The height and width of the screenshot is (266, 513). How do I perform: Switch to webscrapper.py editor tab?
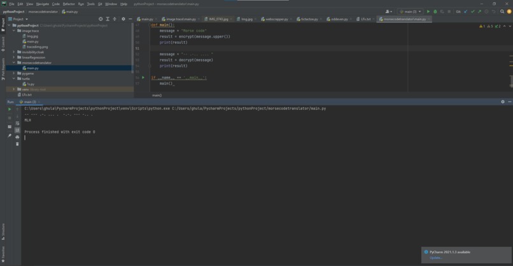[276, 19]
